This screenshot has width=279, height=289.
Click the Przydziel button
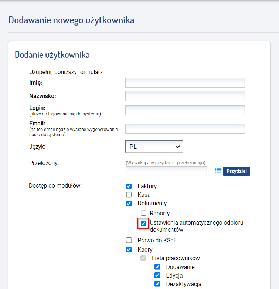[x=236, y=171]
